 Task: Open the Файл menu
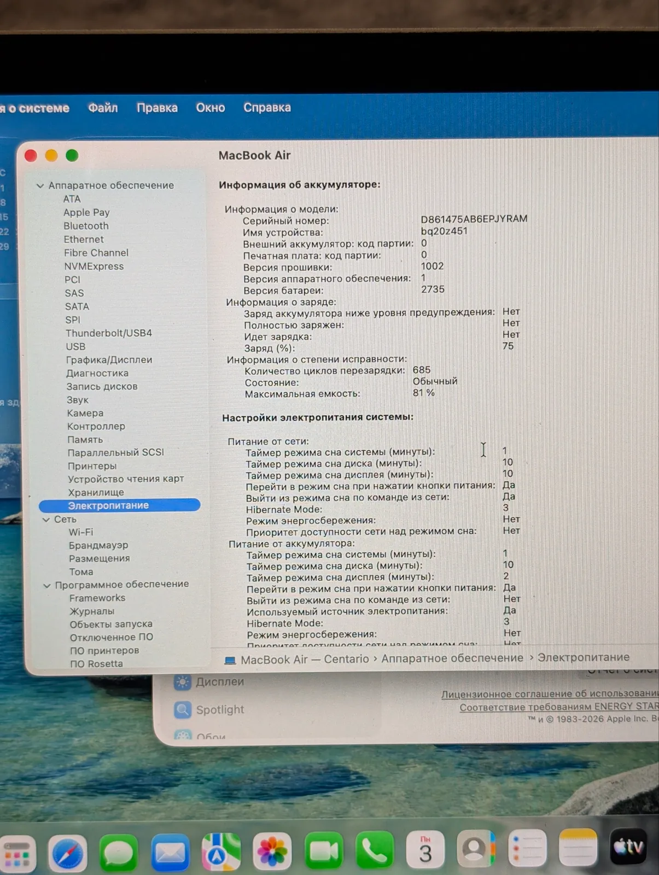coord(103,108)
